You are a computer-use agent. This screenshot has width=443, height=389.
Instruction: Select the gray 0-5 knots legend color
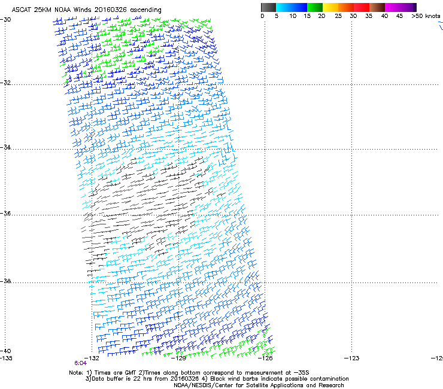pos(268,7)
